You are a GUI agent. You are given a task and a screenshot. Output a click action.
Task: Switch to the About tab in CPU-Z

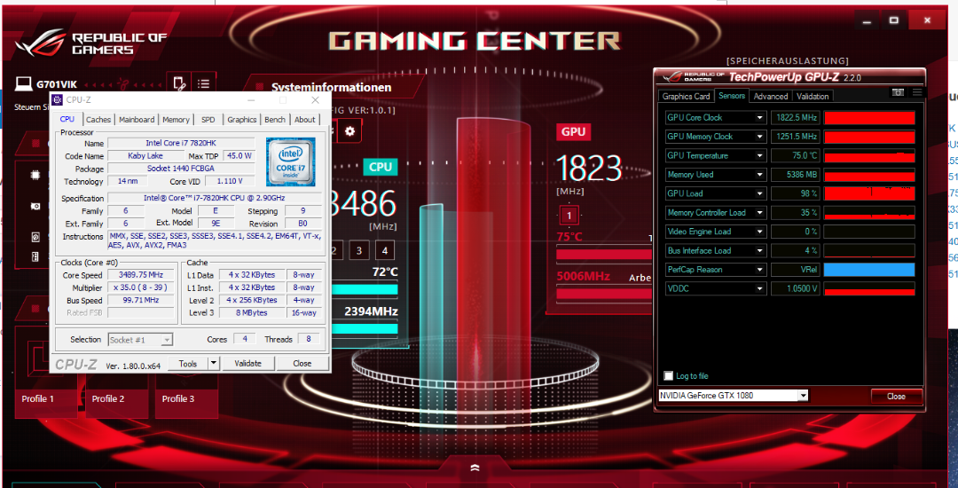(305, 120)
